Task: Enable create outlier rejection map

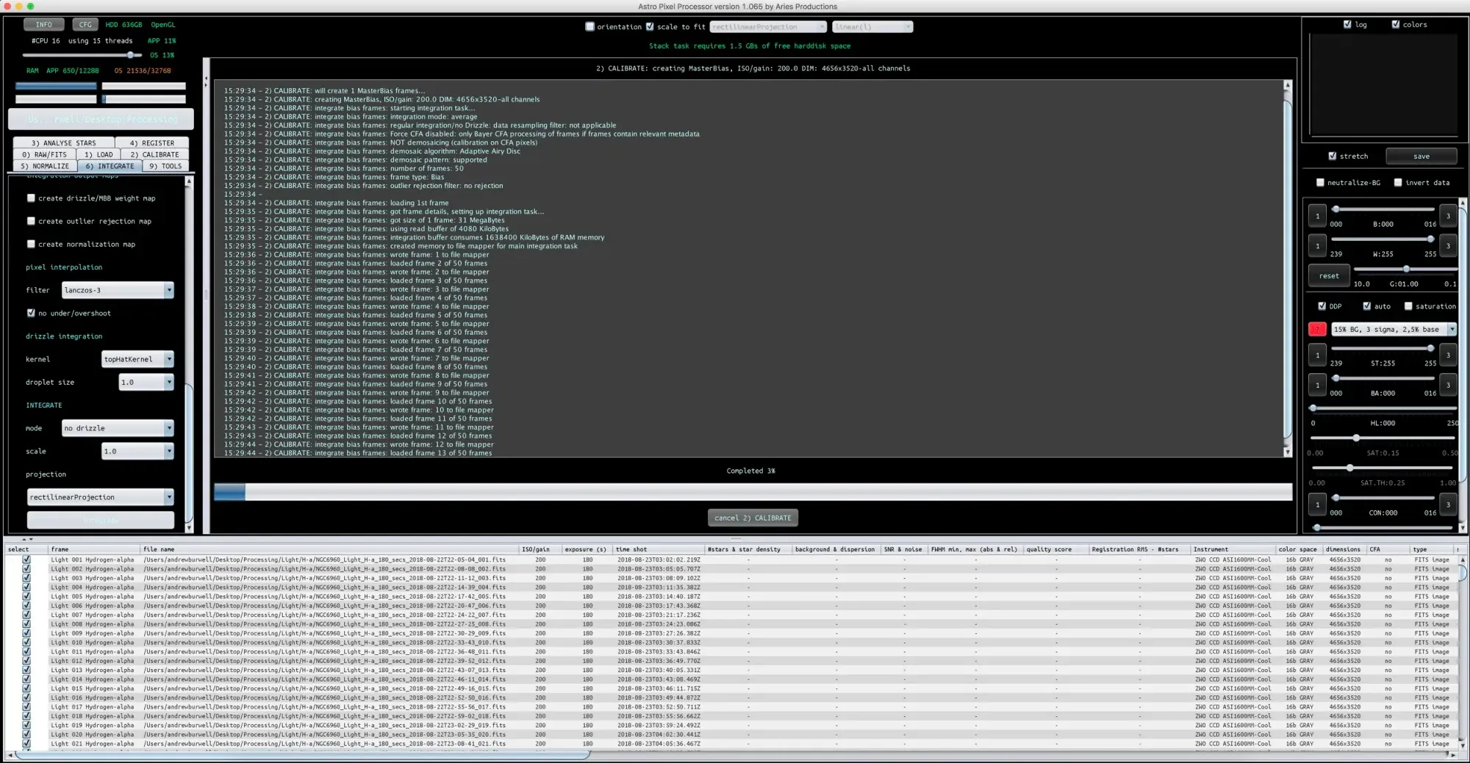Action: (x=31, y=220)
